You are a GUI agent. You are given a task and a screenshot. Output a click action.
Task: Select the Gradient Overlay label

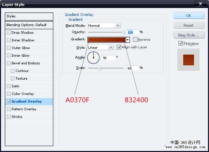27,102
